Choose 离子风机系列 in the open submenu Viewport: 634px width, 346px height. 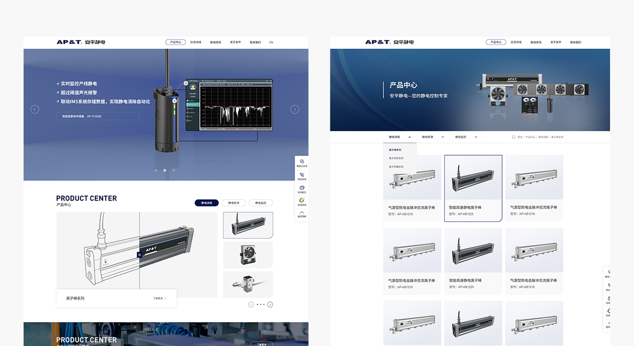[396, 158]
